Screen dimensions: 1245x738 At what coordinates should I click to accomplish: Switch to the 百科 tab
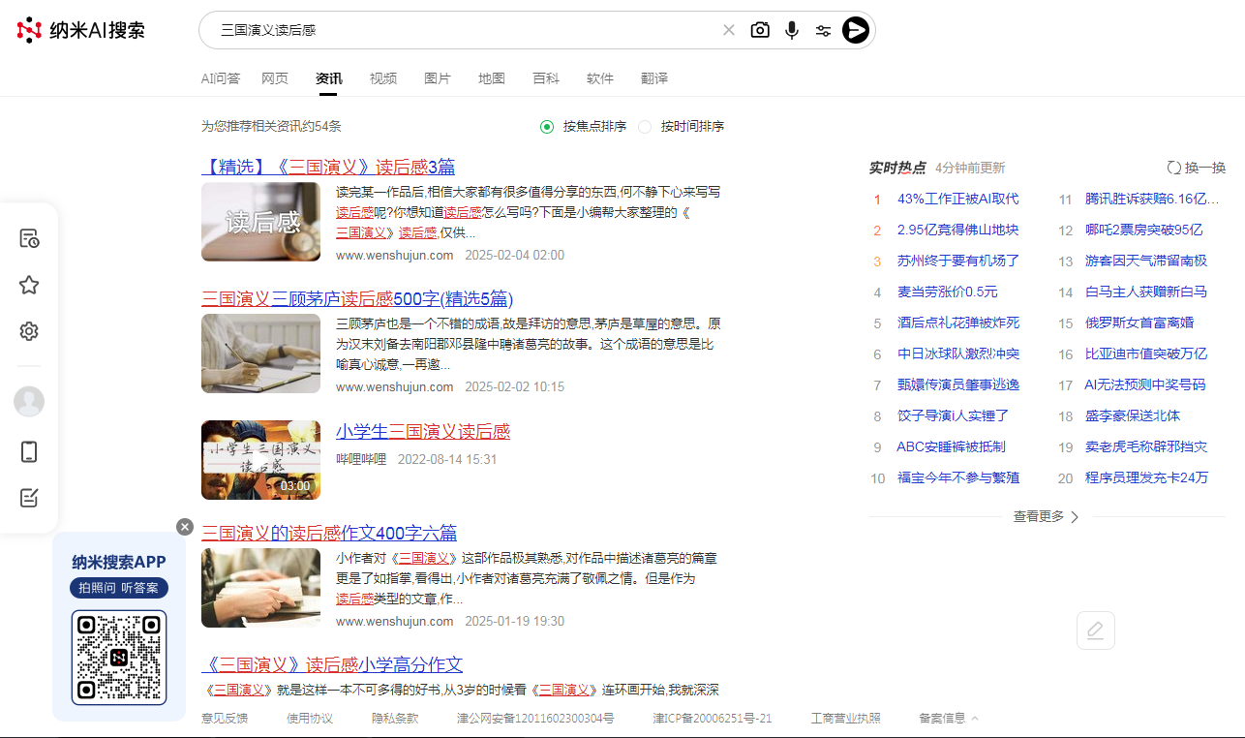[546, 78]
